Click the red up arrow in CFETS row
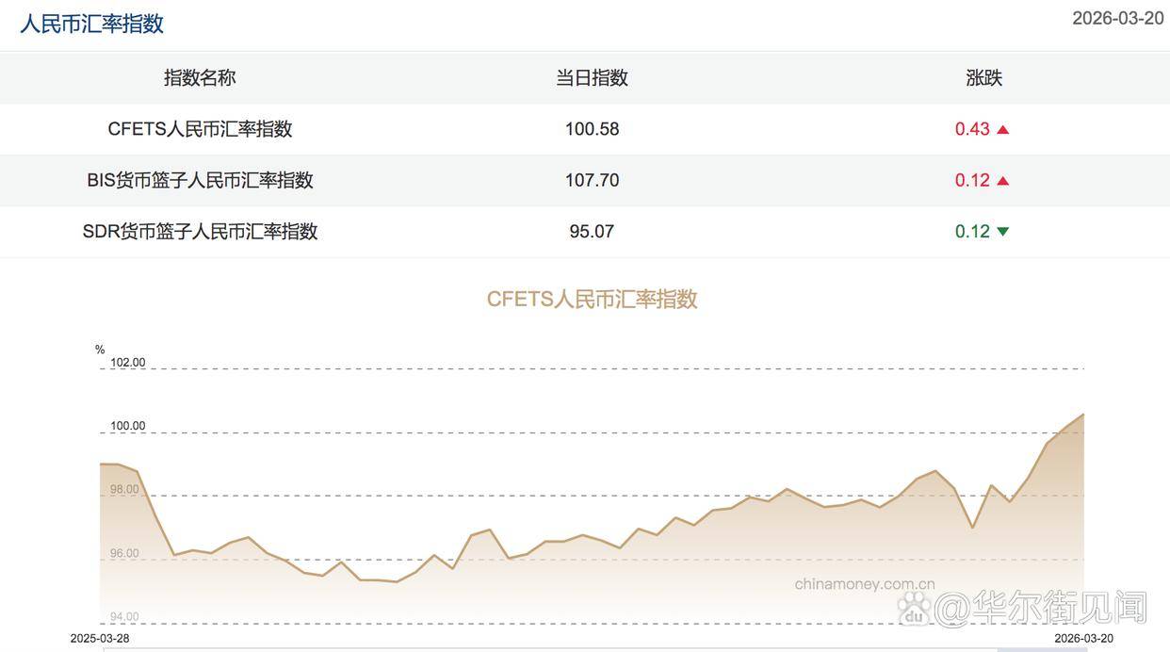Screen dimensions: 1170x652 pyautogui.click(x=1002, y=130)
